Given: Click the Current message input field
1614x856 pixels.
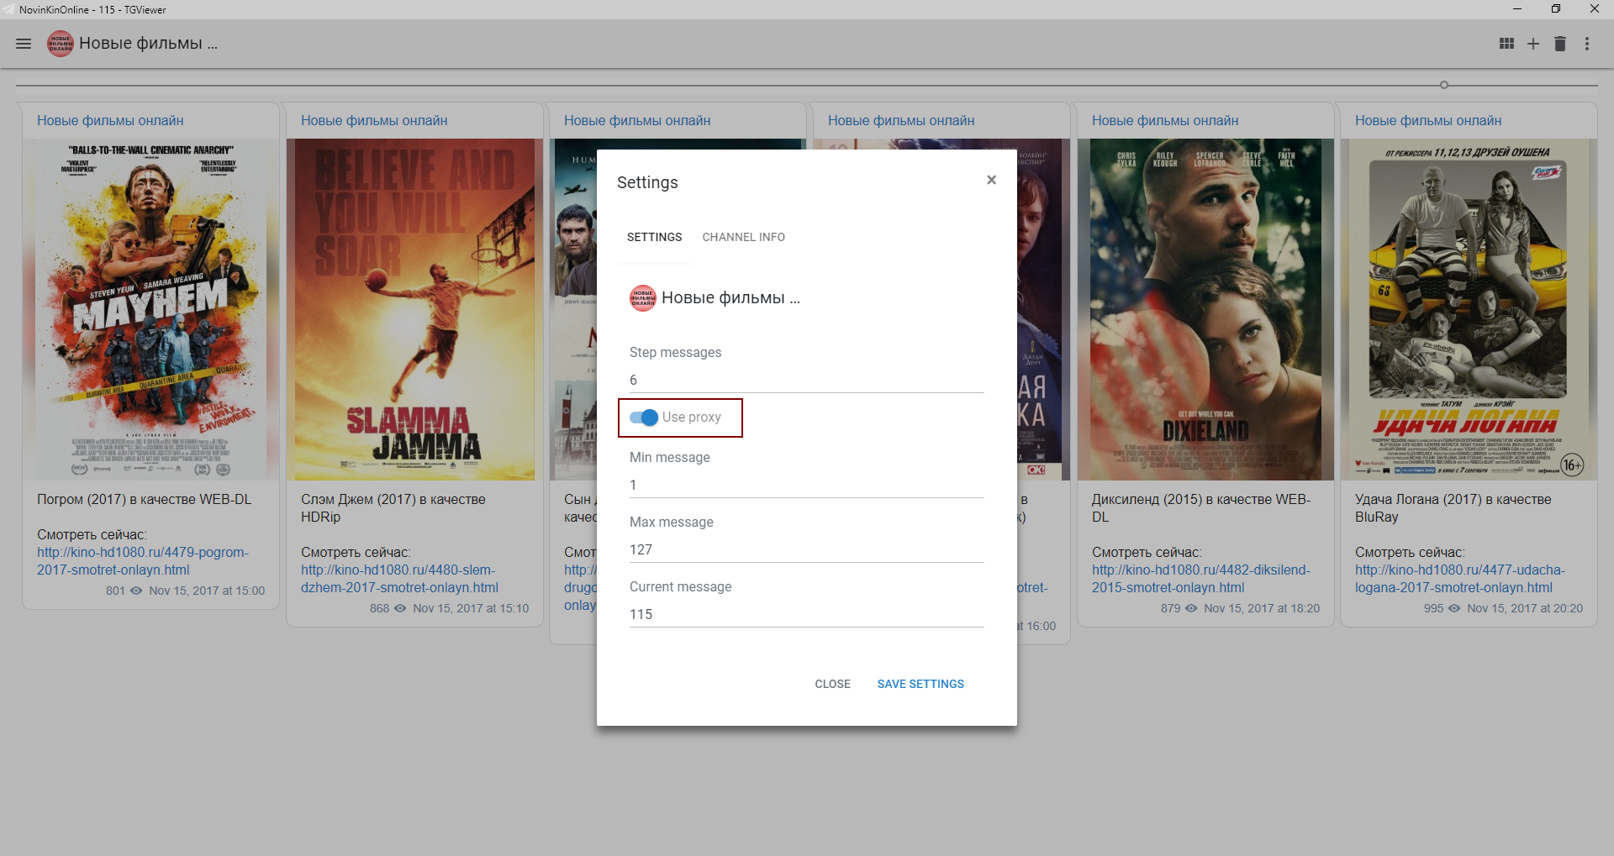Looking at the screenshot, I should [807, 615].
